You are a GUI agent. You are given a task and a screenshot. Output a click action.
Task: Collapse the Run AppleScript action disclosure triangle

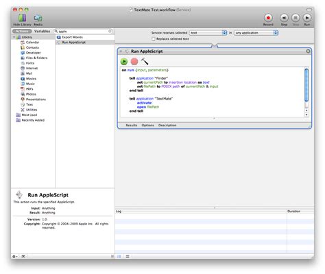121,52
